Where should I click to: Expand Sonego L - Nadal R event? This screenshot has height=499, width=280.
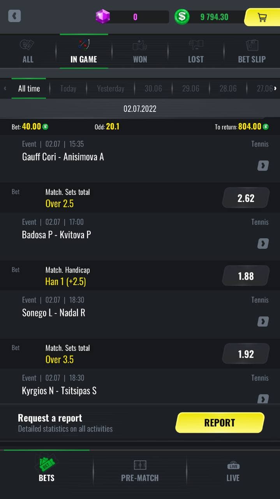click(x=263, y=322)
